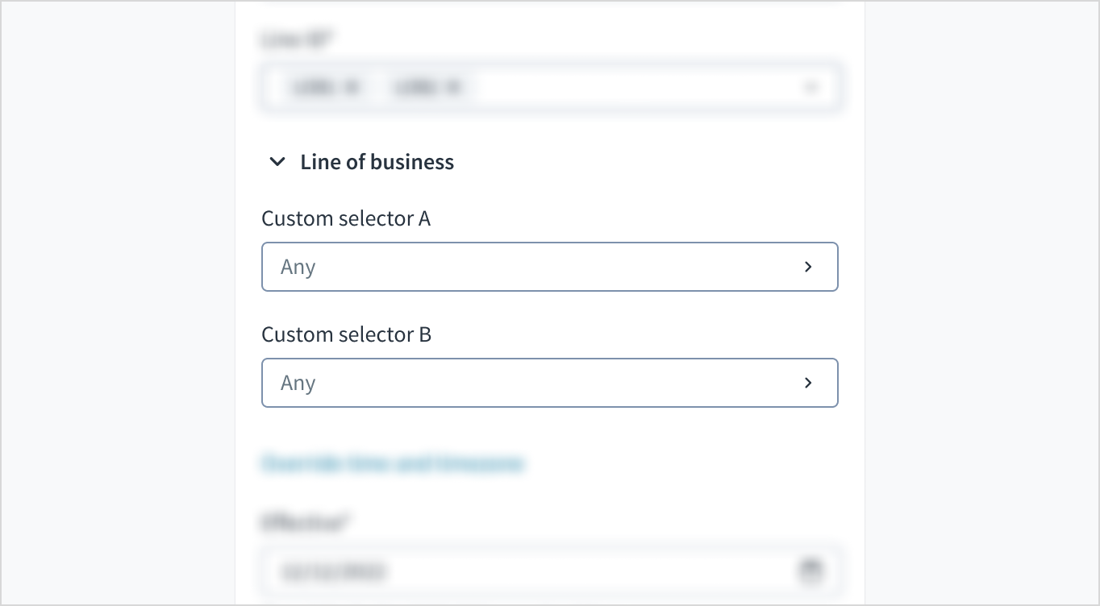
Task: Open the blurred blue override time link
Action: click(393, 463)
